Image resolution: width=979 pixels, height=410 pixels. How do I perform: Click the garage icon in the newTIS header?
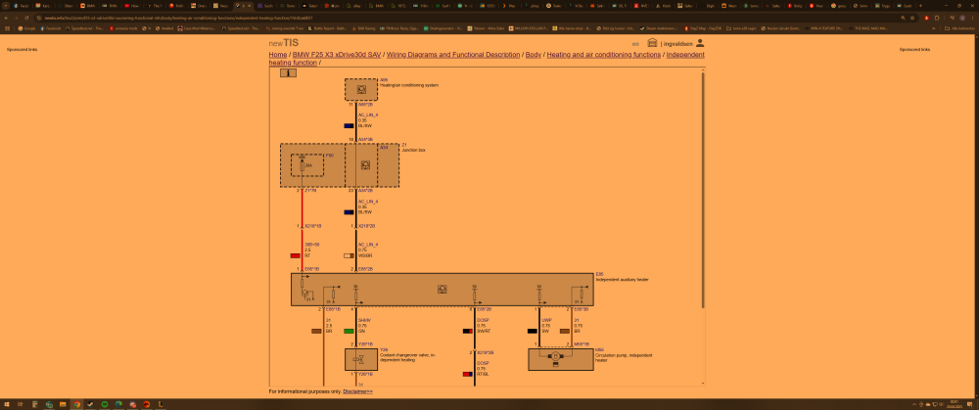coord(652,43)
